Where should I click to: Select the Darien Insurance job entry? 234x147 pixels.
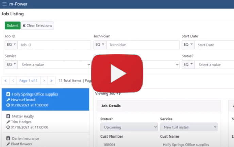tap(45, 141)
